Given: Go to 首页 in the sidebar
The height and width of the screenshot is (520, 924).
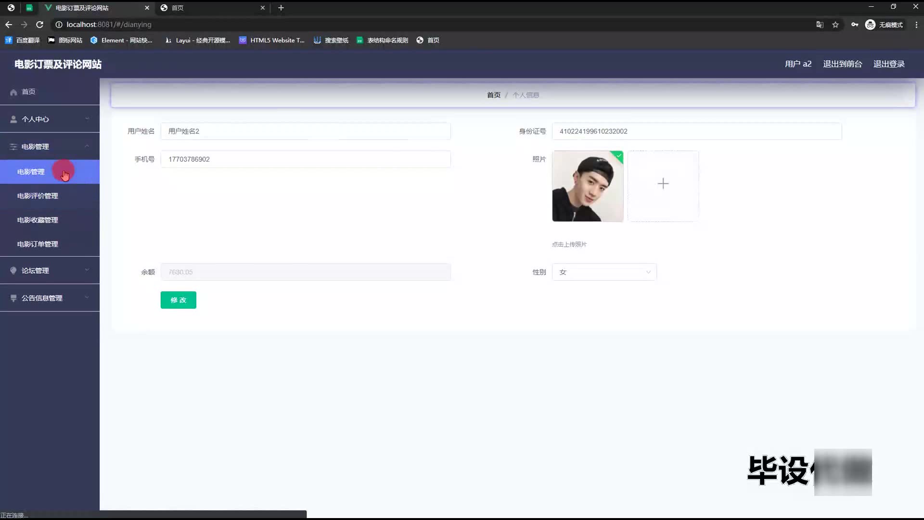Looking at the screenshot, I should tap(50, 92).
